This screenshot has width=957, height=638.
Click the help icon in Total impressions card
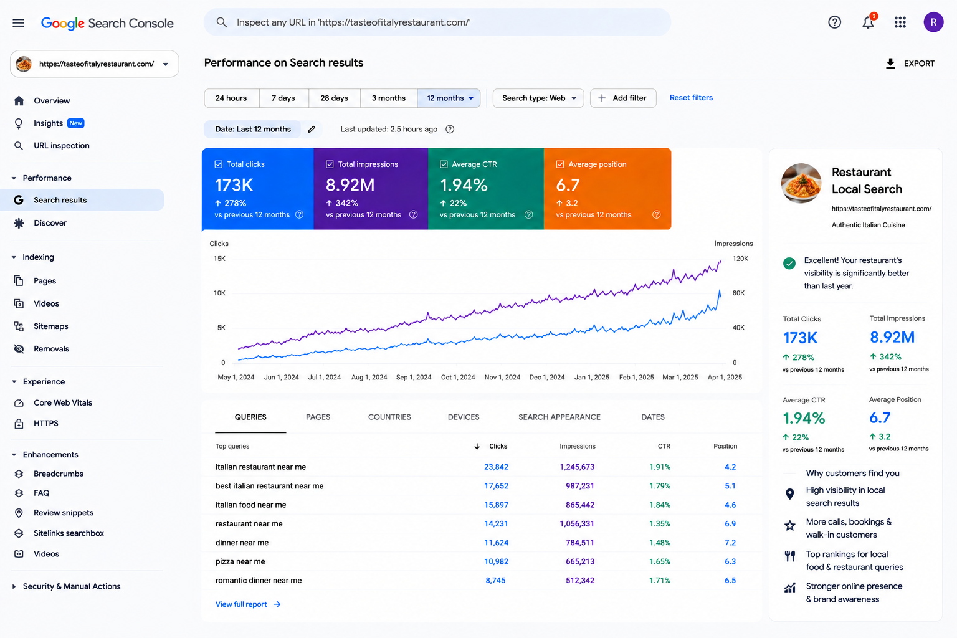(413, 214)
